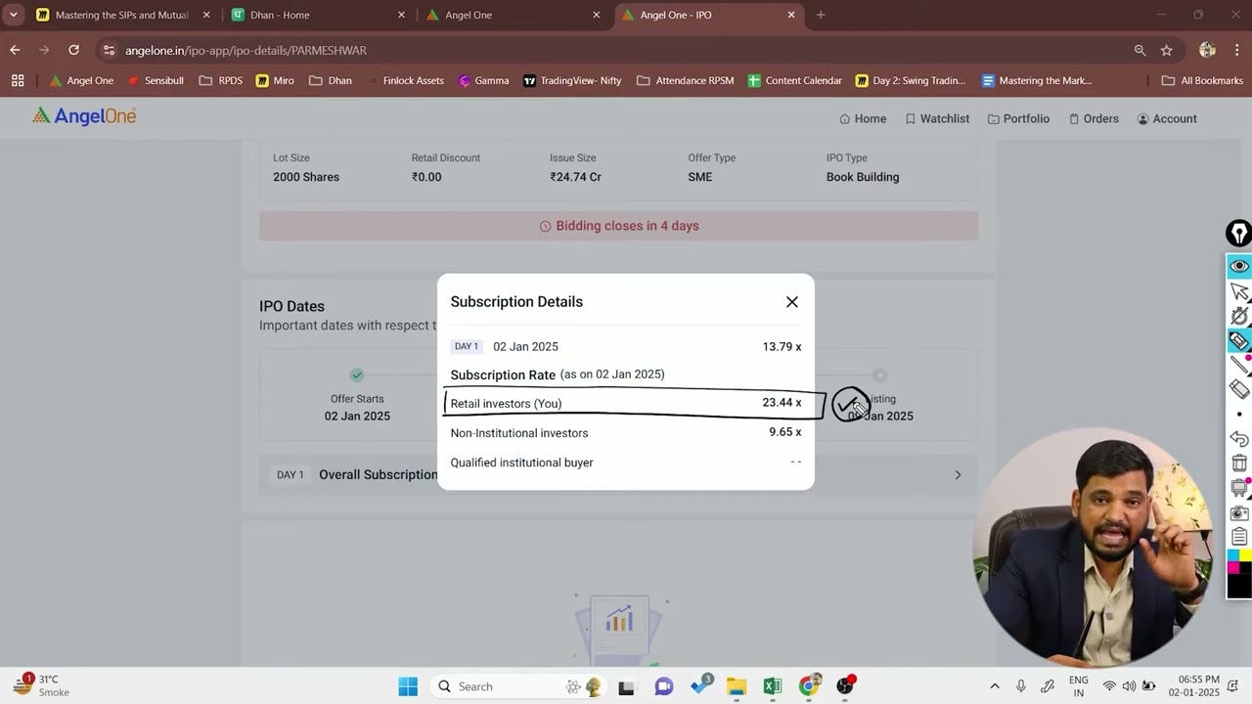Close the Angel One - IPO tab
Screen dimensions: 1252x704
pos(791,15)
